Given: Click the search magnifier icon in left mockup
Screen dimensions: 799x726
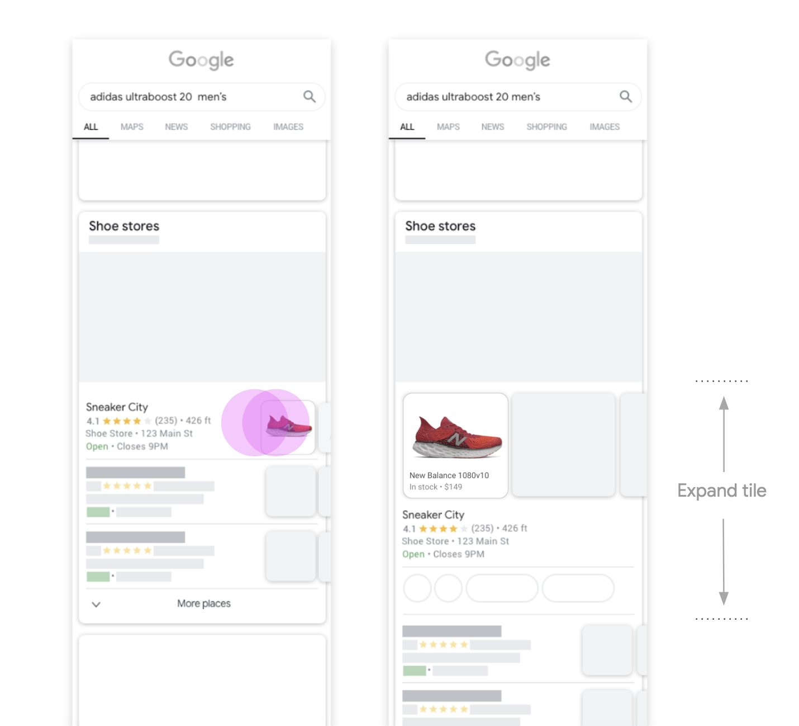Looking at the screenshot, I should point(310,97).
